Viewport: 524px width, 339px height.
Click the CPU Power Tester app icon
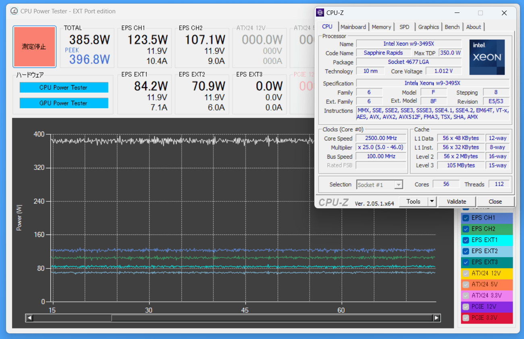coord(14,11)
